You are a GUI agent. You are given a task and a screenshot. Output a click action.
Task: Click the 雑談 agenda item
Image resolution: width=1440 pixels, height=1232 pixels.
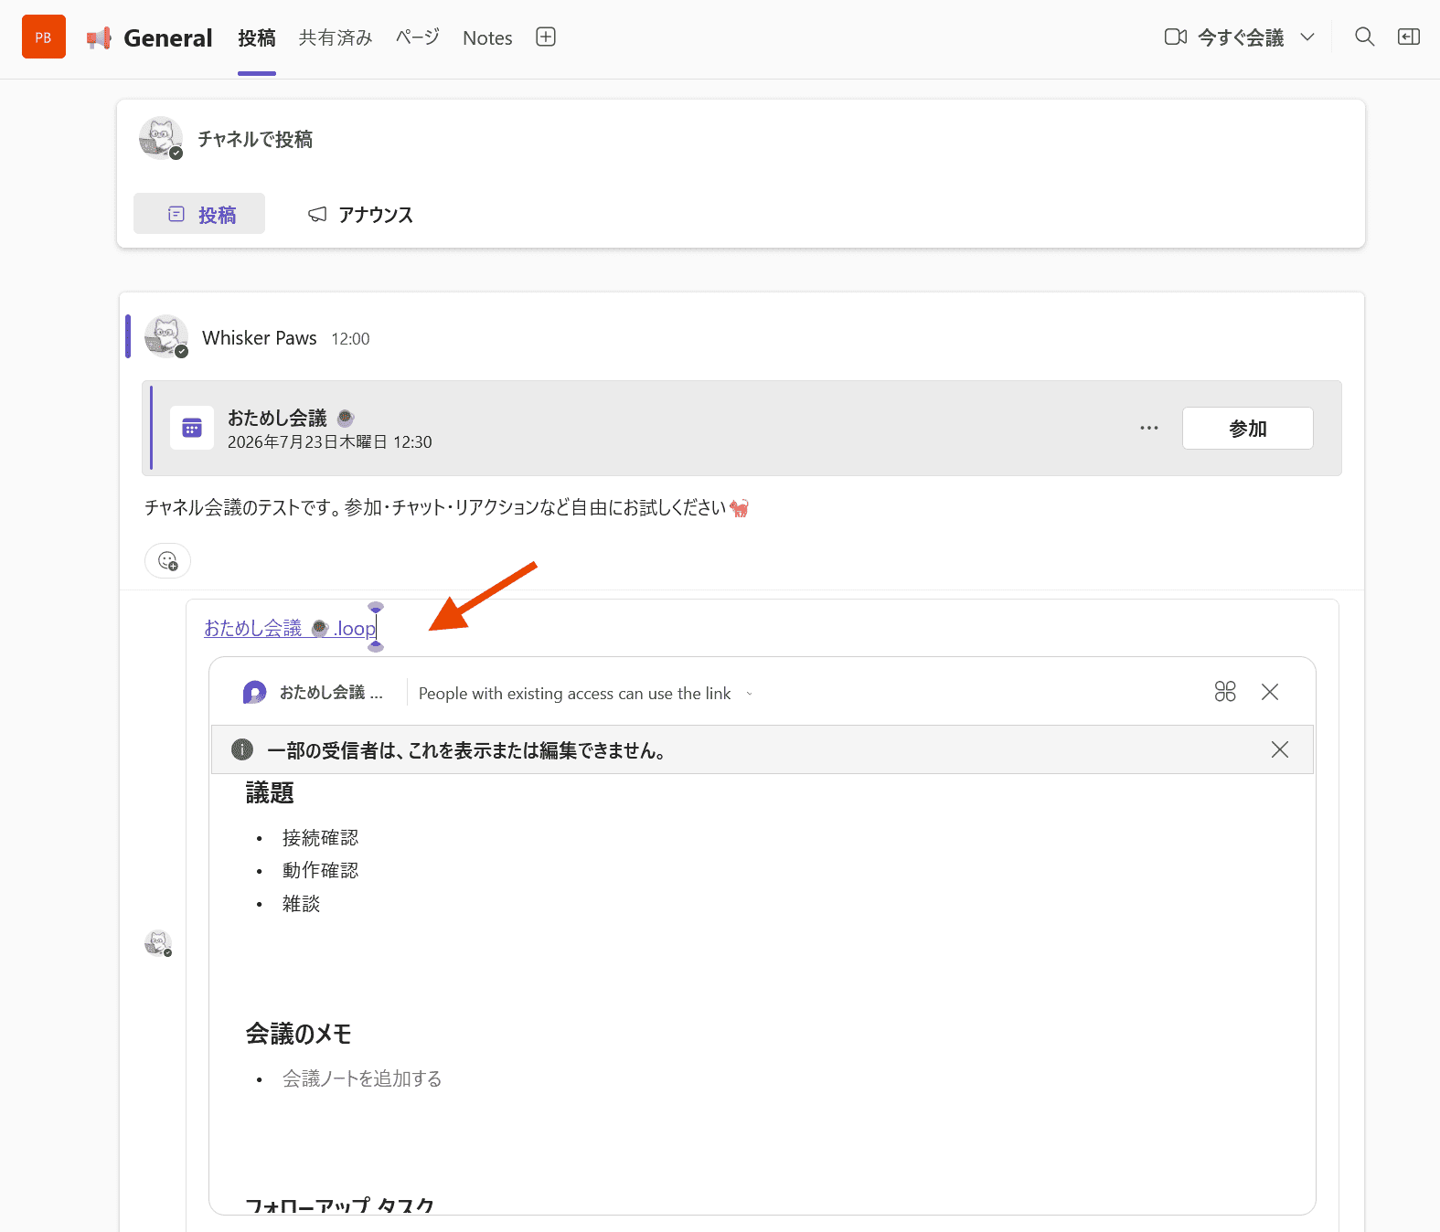pyautogui.click(x=301, y=903)
